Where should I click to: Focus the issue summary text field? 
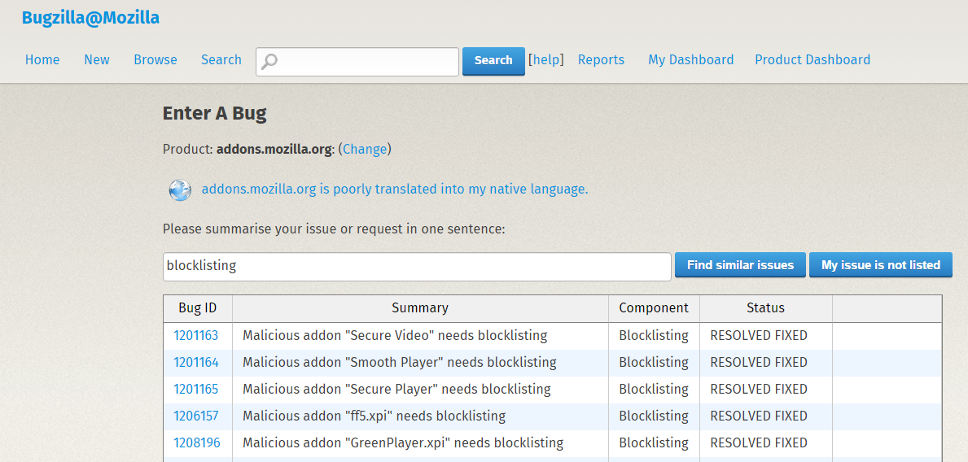pos(417,266)
